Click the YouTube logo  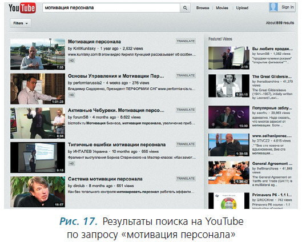(x=22, y=8)
